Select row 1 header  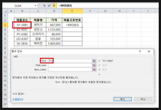(5, 16)
